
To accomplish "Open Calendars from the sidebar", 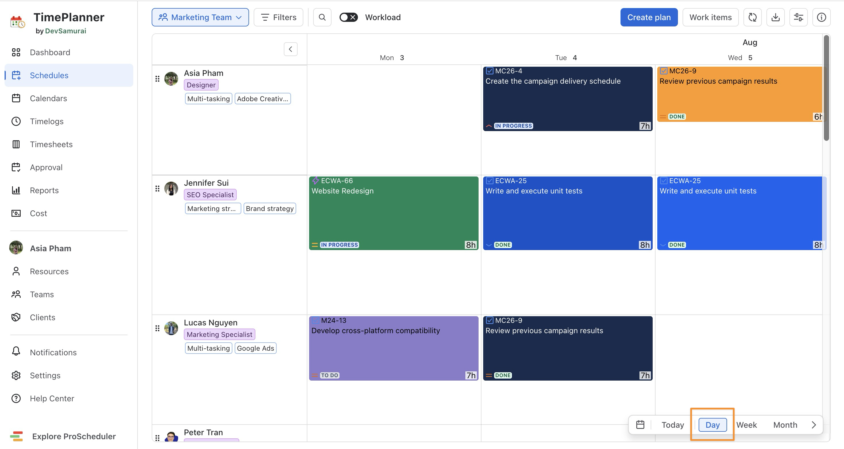I will 48,98.
